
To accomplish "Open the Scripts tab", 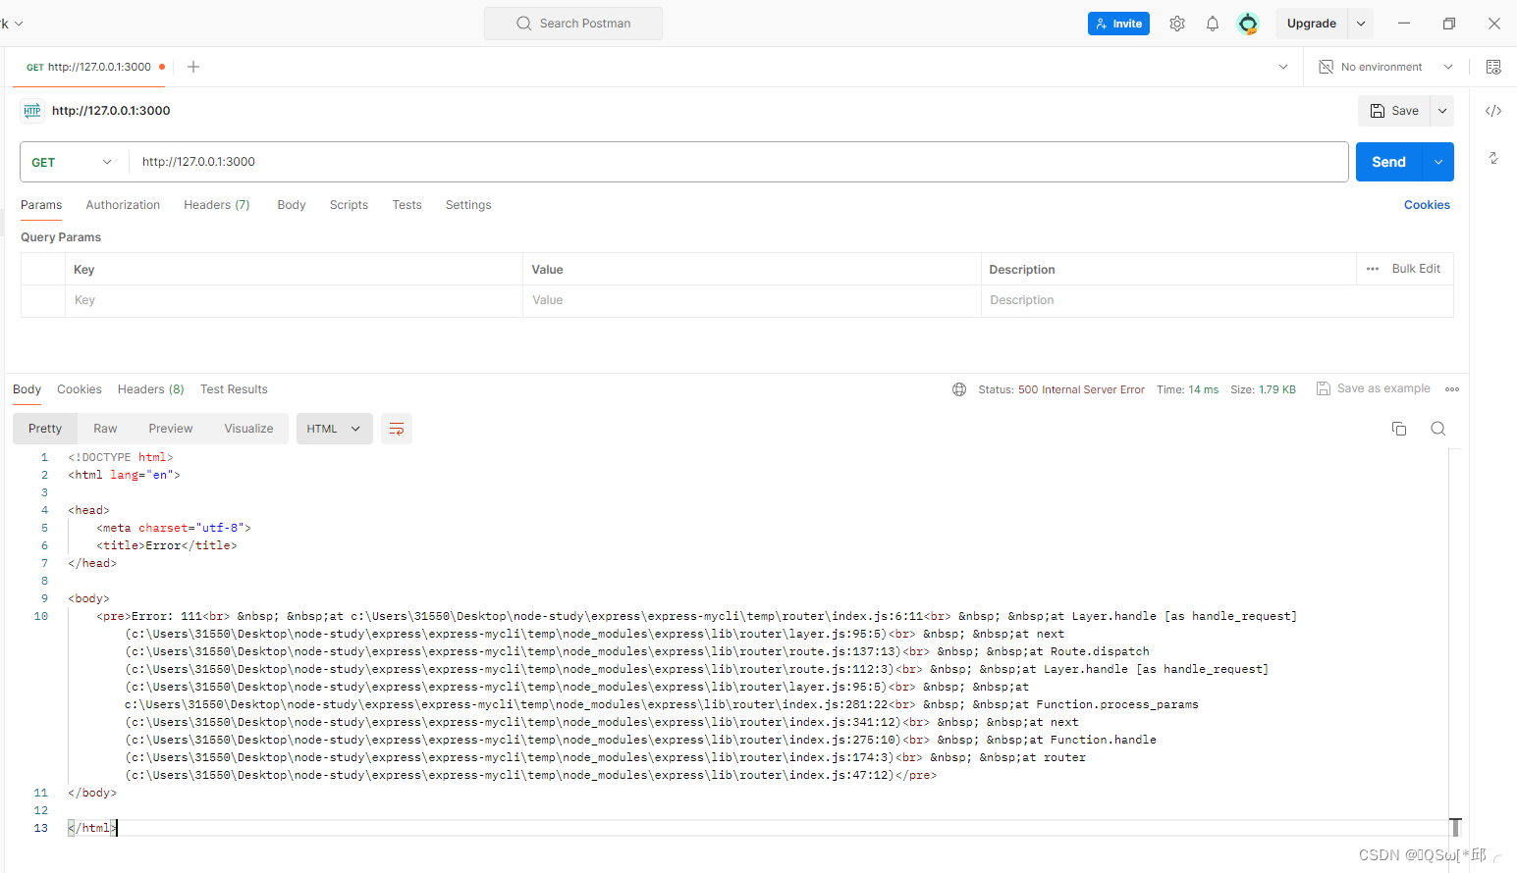I will (349, 205).
